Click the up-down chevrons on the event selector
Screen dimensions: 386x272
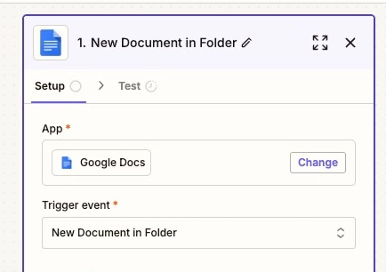coord(340,233)
